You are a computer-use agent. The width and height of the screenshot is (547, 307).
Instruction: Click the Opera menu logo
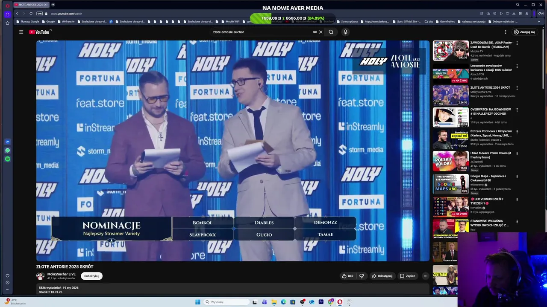point(7,5)
